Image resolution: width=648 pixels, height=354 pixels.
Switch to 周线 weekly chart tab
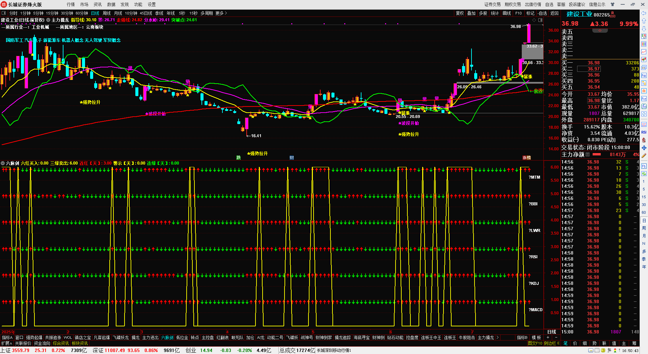coord(107,13)
